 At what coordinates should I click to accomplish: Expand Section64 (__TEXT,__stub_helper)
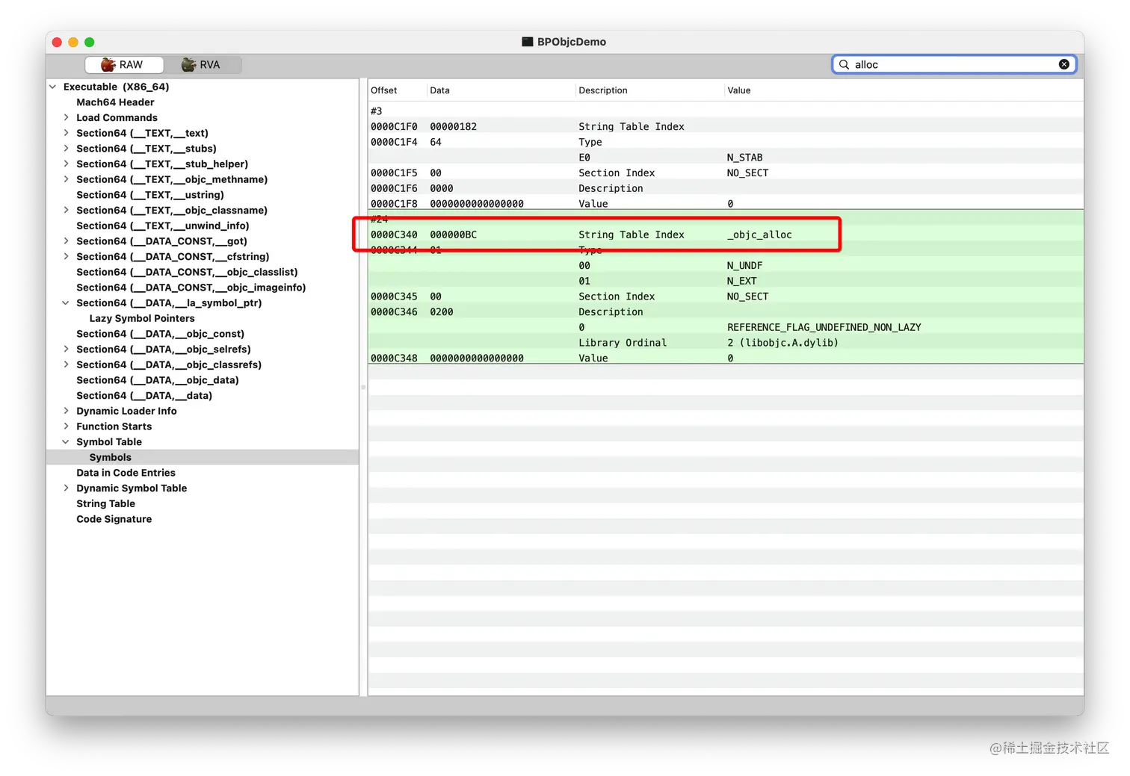coord(66,164)
